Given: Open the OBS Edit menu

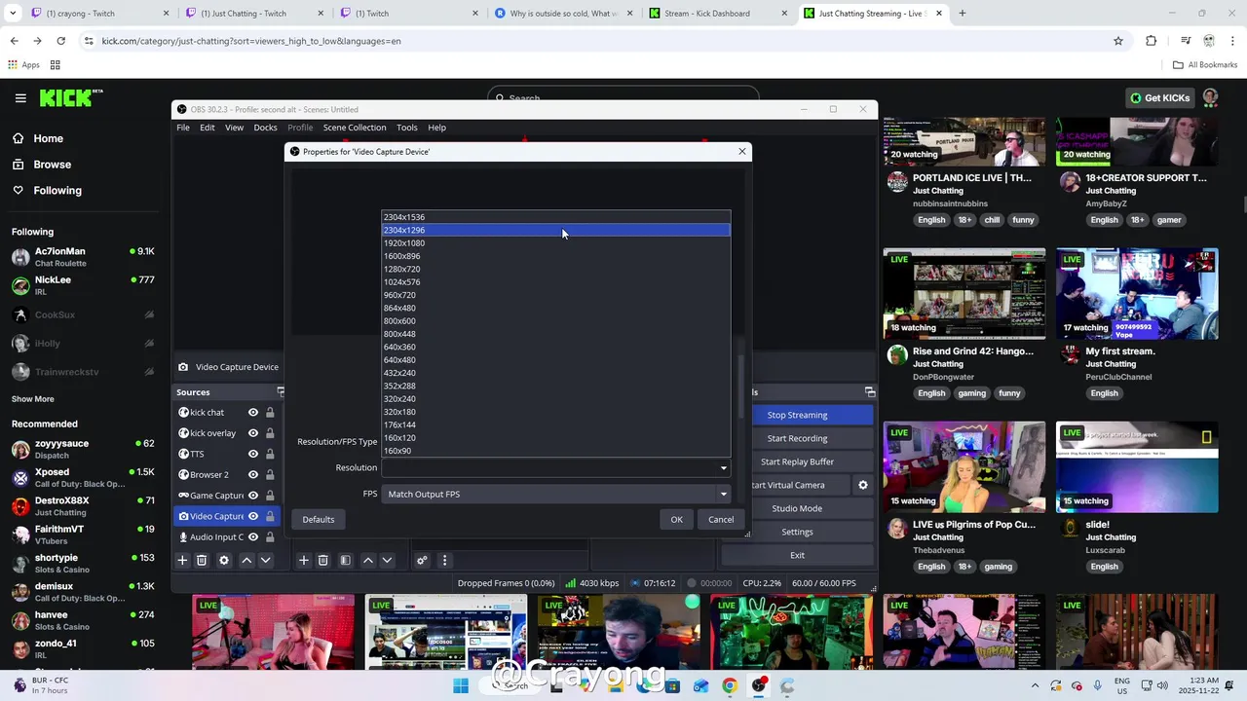Looking at the screenshot, I should click(208, 128).
